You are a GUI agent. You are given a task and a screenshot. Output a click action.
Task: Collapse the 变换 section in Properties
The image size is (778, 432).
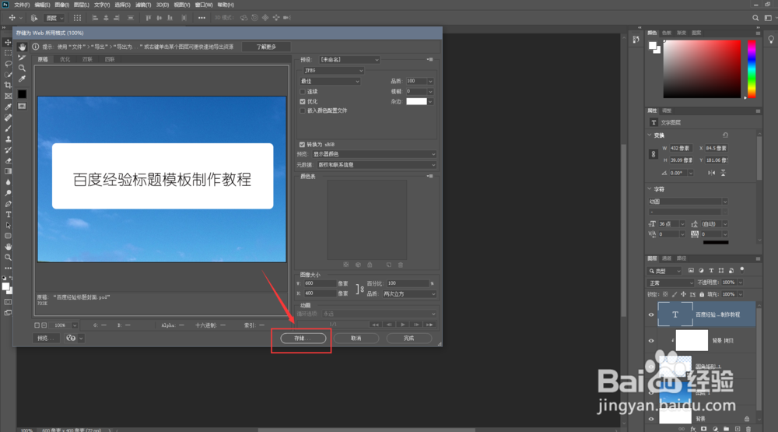click(650, 135)
